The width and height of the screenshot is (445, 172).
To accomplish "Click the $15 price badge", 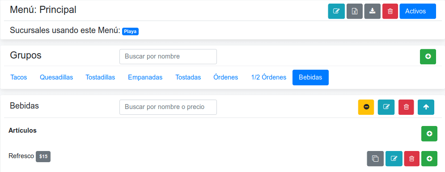I will (x=43, y=156).
